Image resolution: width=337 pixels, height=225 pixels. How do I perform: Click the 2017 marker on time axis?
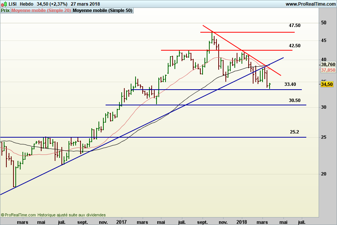click(122, 222)
